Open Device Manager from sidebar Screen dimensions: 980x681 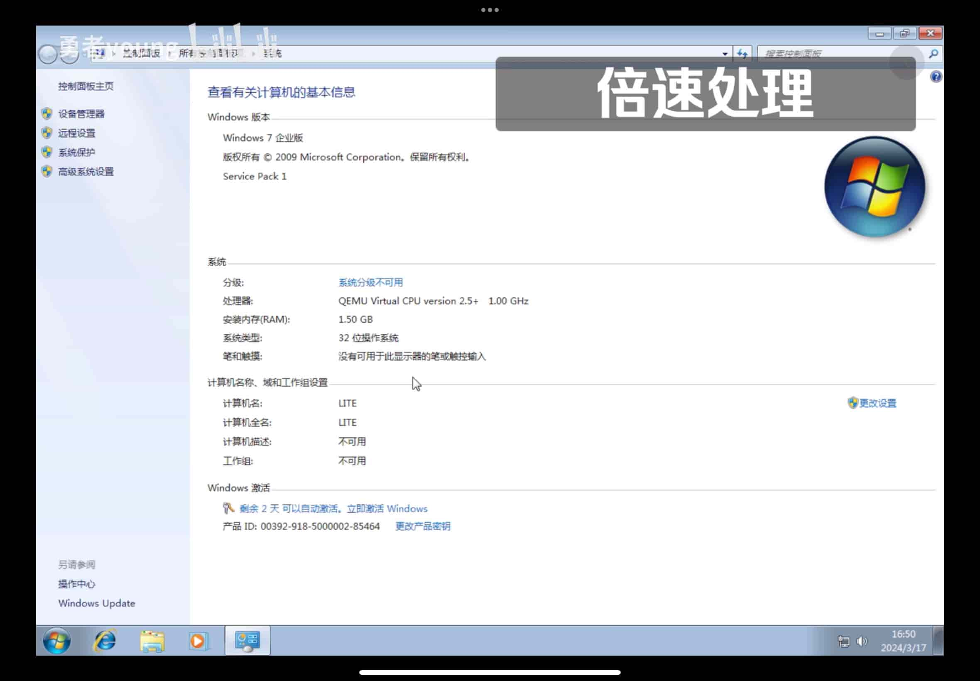tap(81, 113)
